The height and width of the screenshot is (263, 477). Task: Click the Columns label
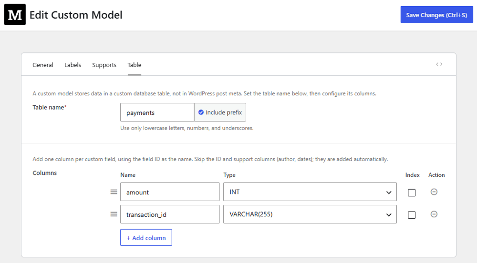click(45, 173)
